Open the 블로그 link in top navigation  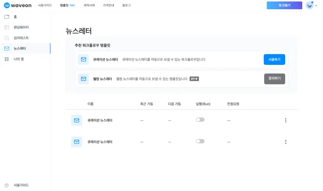tap(126, 6)
